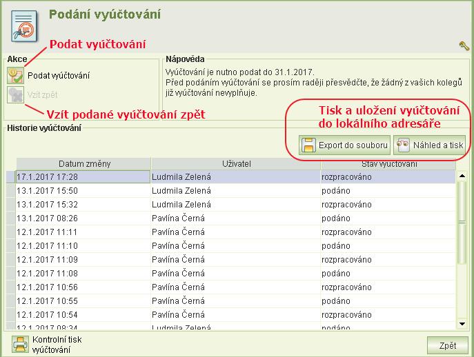
Task: Select row dated 12.1.2017 11:11
Action: pos(231,232)
